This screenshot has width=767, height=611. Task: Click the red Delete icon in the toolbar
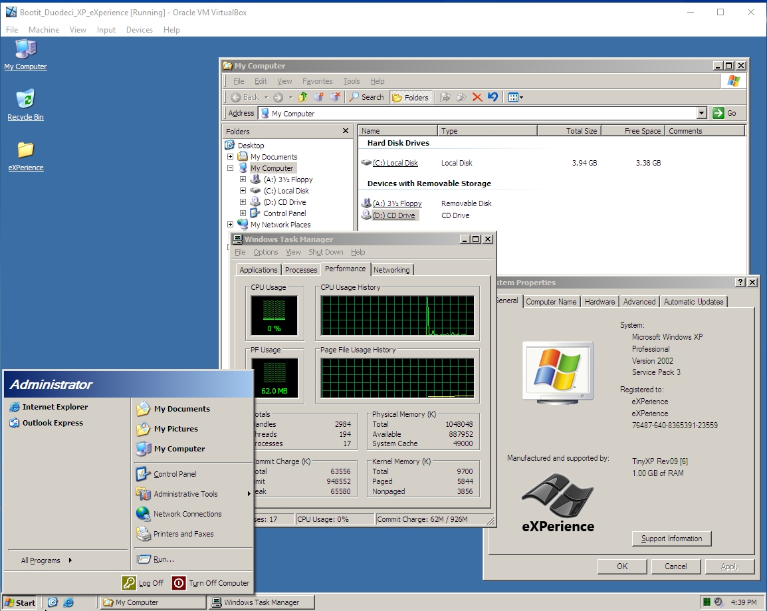click(x=477, y=97)
